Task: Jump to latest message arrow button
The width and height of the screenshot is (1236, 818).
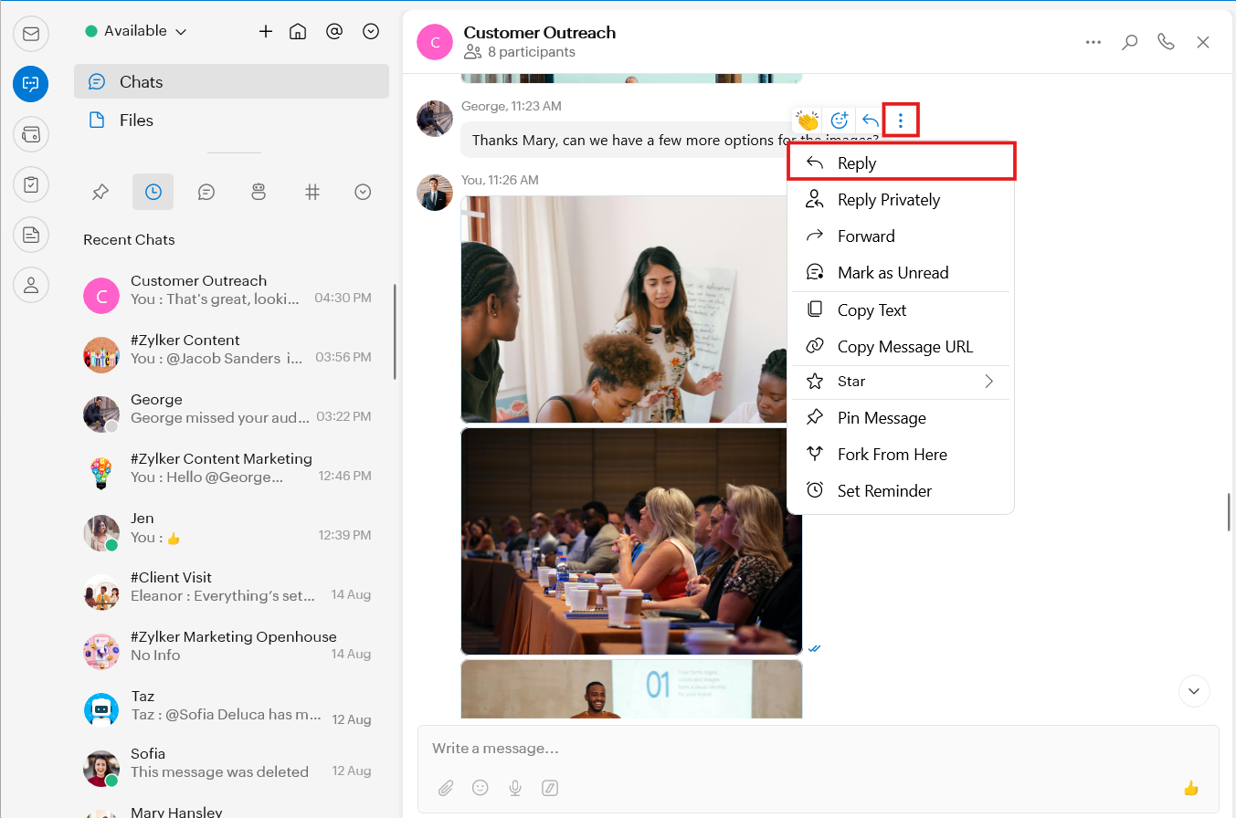Action: (x=1194, y=691)
